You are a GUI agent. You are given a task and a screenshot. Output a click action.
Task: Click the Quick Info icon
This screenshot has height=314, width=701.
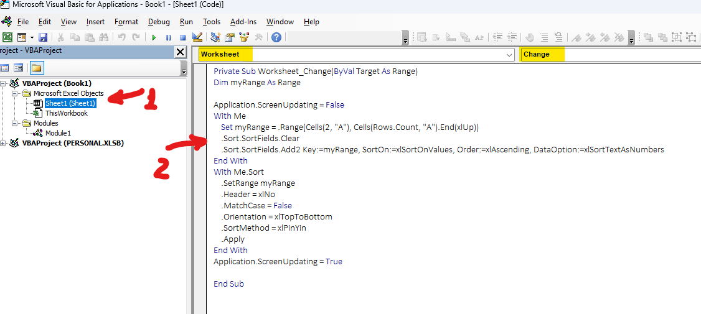click(x=451, y=37)
